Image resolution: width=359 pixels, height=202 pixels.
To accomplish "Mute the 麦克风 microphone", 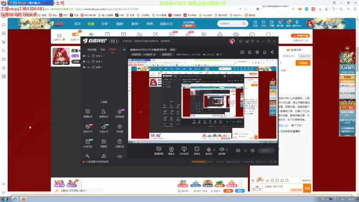I will tap(209, 151).
